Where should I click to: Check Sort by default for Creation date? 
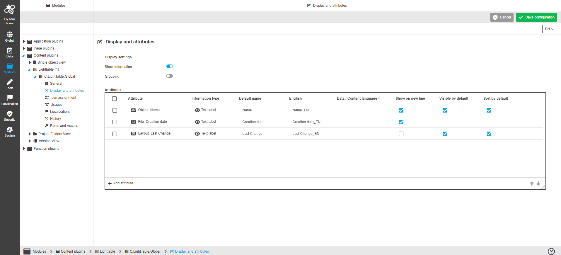pyautogui.click(x=489, y=122)
